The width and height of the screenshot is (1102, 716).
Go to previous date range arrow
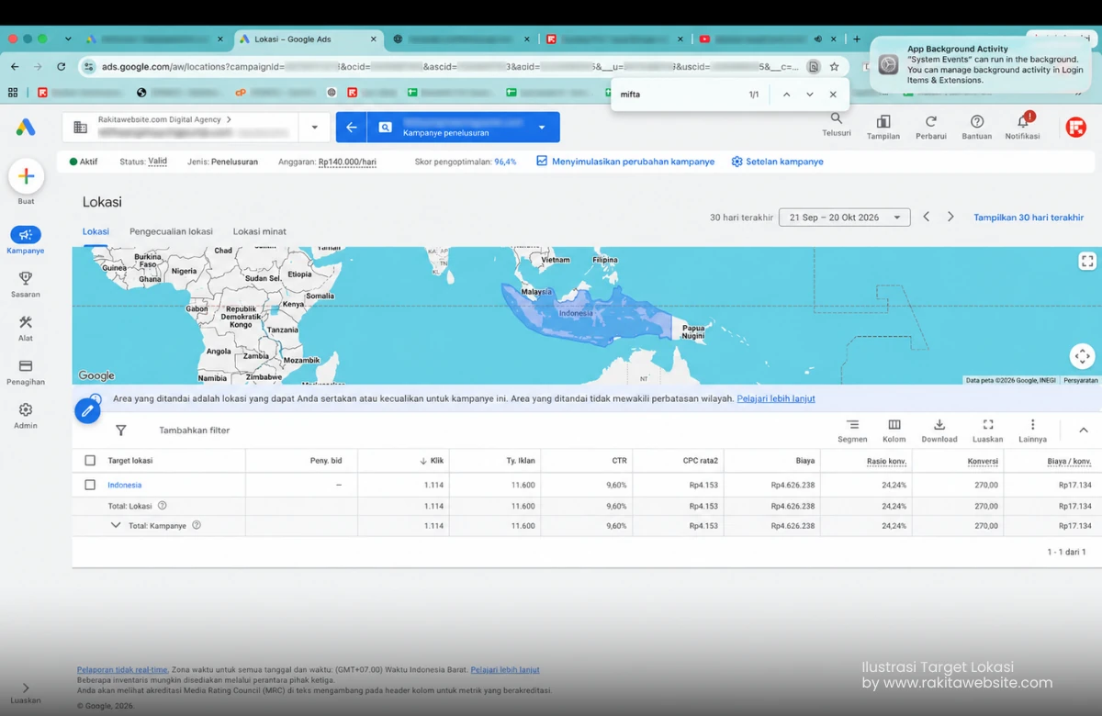tap(927, 217)
